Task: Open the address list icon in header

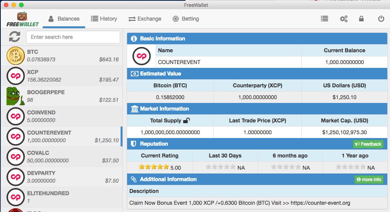Action: tap(324, 19)
